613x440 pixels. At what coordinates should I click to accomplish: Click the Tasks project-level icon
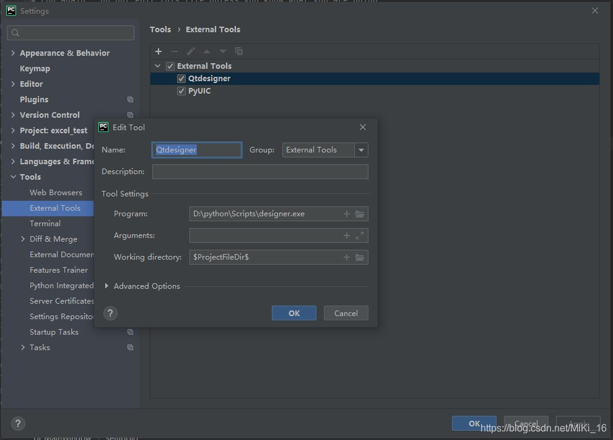coord(130,347)
